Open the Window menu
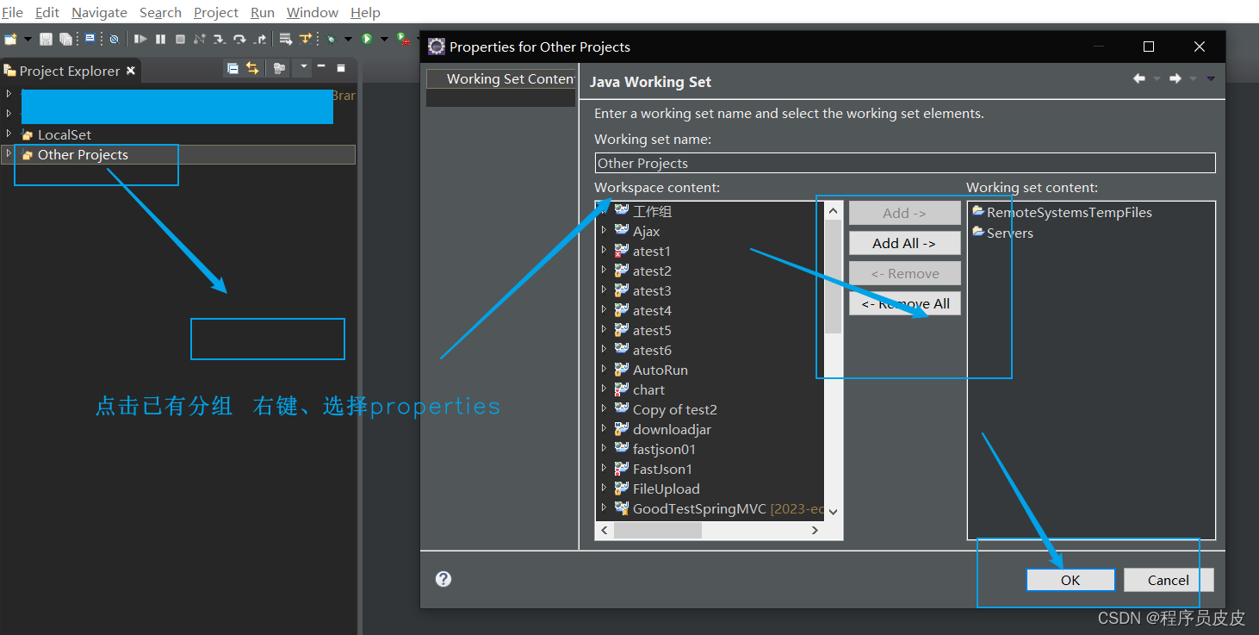Screen dimensions: 1259x635 point(313,12)
